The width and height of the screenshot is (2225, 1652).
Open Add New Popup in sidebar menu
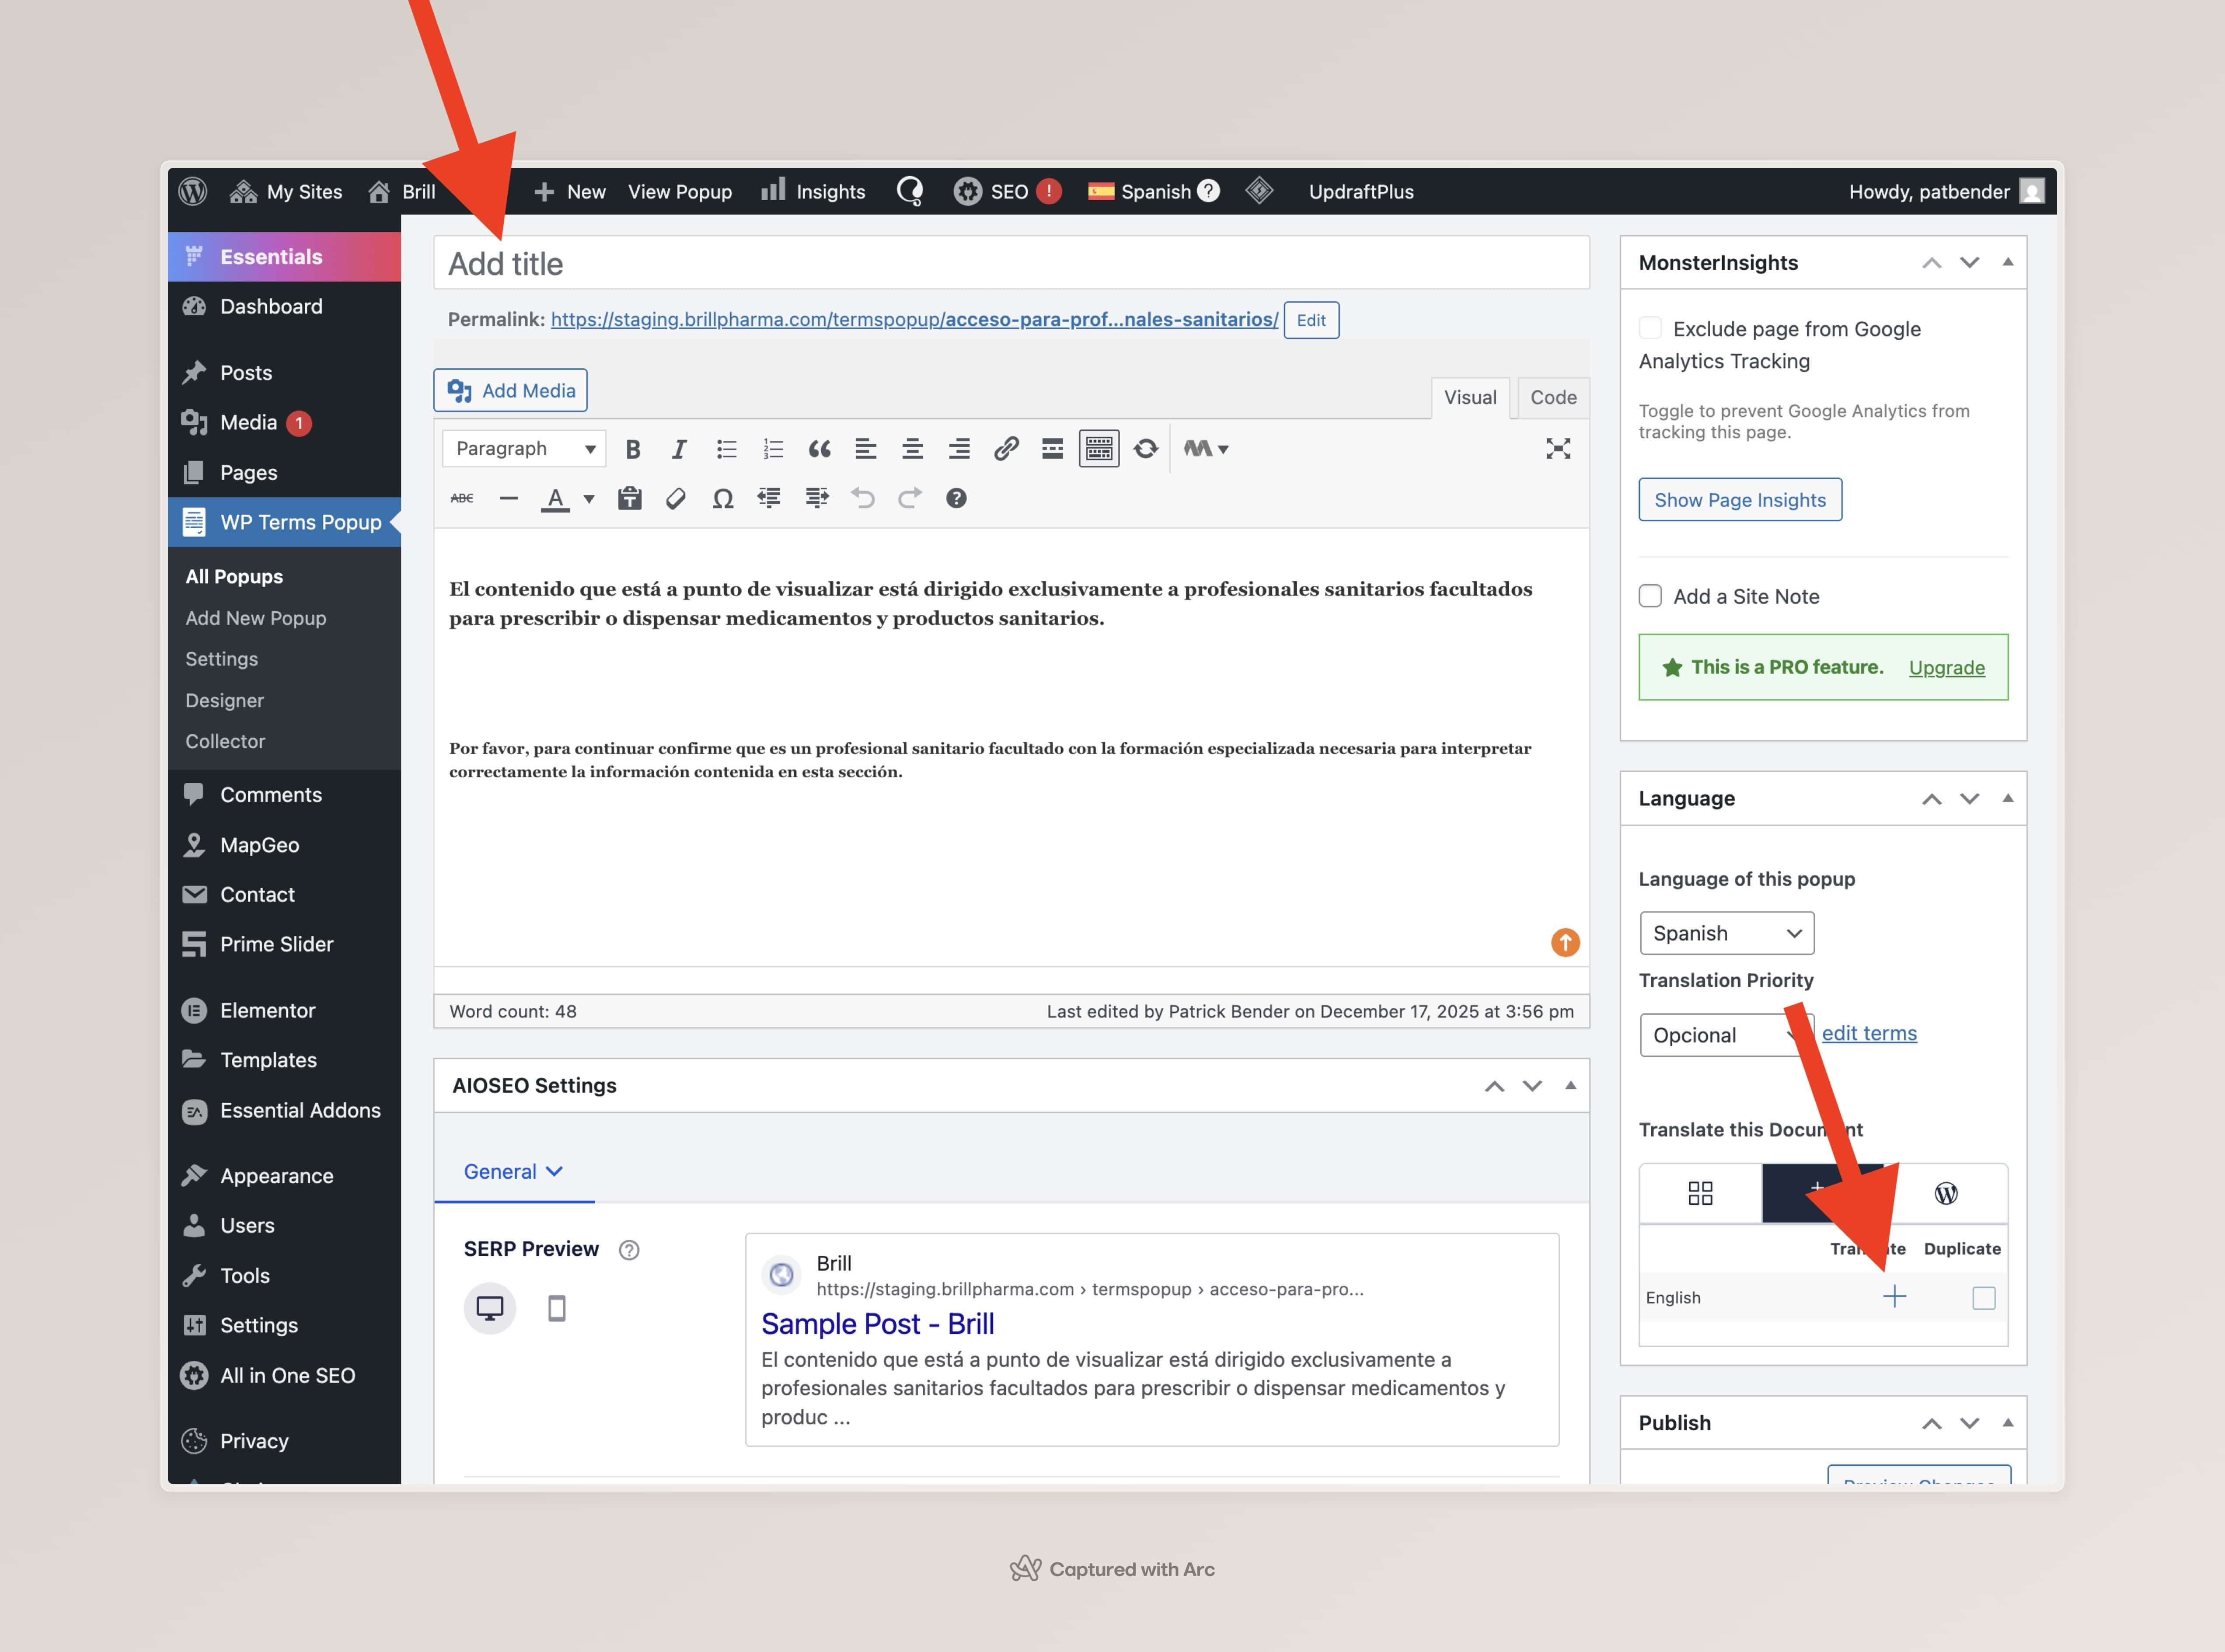pos(256,618)
